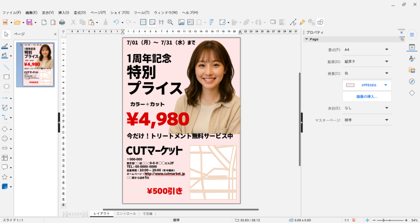
Task: Click the Copy icon in toolbar
Action: [82, 23]
